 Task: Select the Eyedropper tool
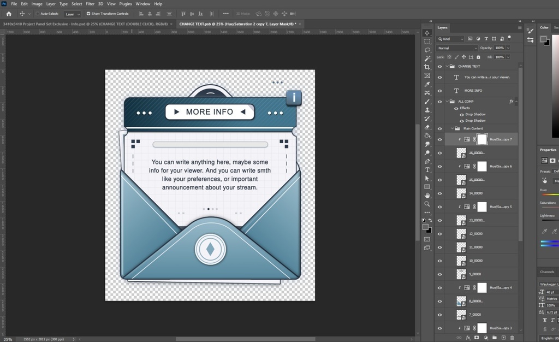[x=427, y=85]
